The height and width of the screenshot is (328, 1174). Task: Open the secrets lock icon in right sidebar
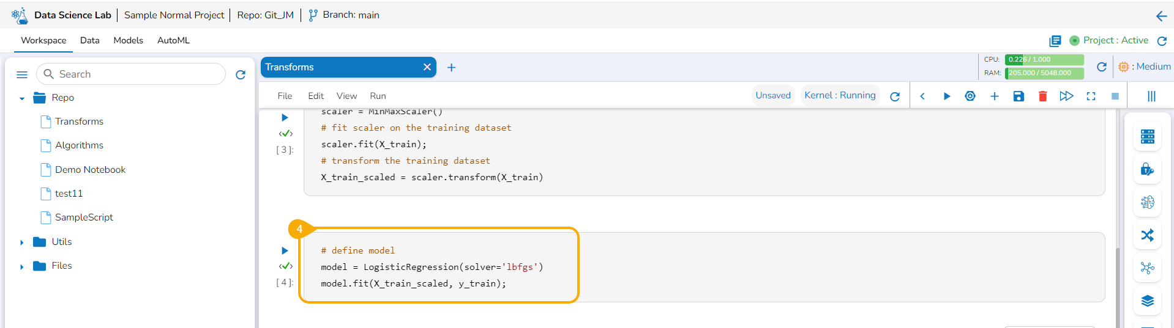pos(1147,170)
